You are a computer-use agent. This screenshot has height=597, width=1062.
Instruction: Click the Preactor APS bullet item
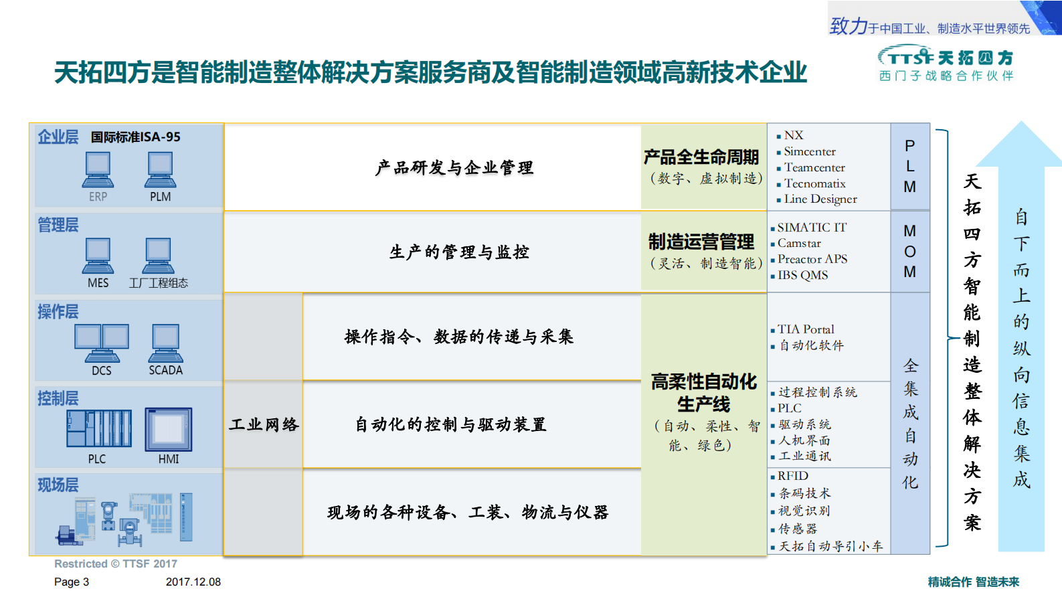point(808,259)
